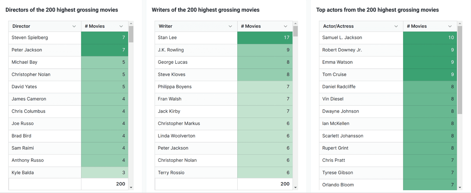Select George Lucas writer cell
The width and height of the screenshot is (471, 193).
196,62
